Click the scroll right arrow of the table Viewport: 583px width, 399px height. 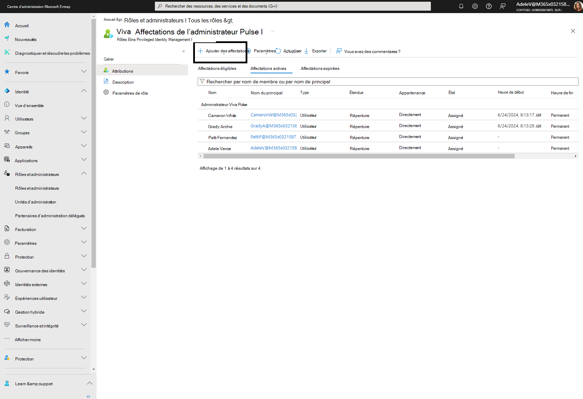(x=575, y=156)
